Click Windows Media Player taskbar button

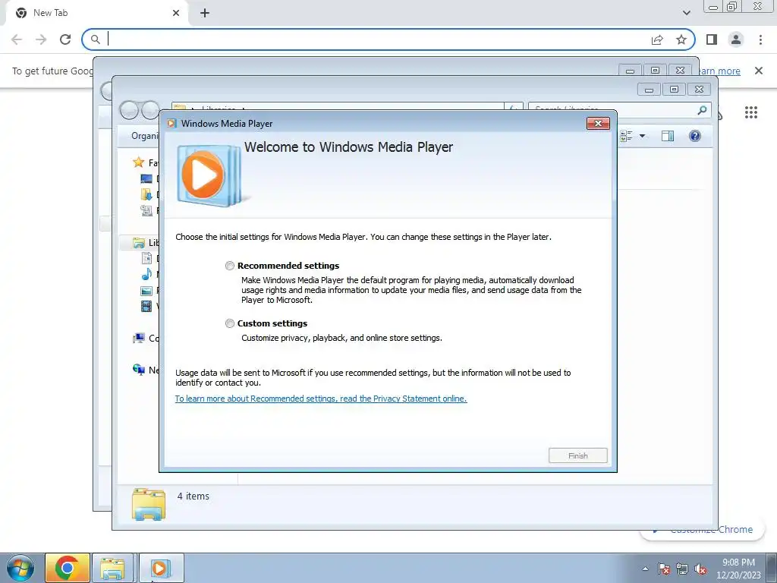point(161,568)
